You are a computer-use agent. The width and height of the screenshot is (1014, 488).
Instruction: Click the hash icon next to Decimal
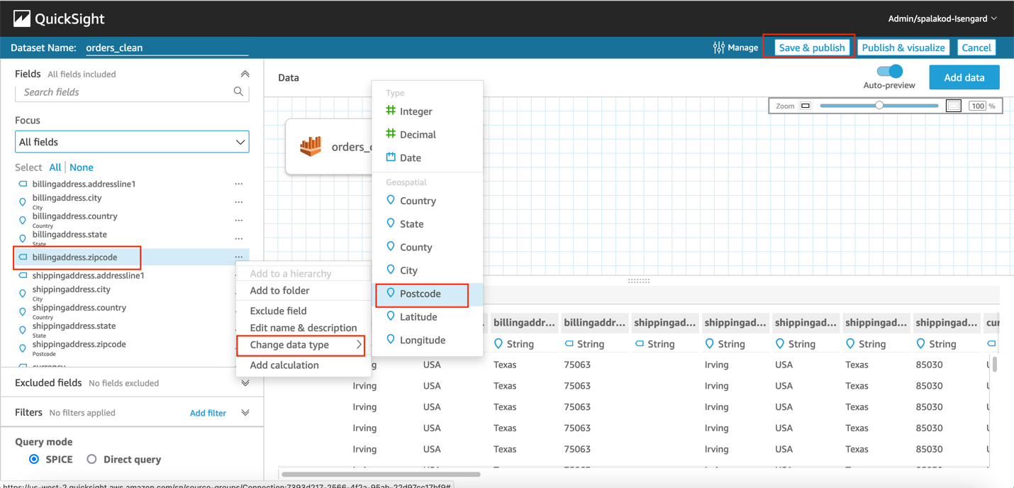tap(391, 133)
